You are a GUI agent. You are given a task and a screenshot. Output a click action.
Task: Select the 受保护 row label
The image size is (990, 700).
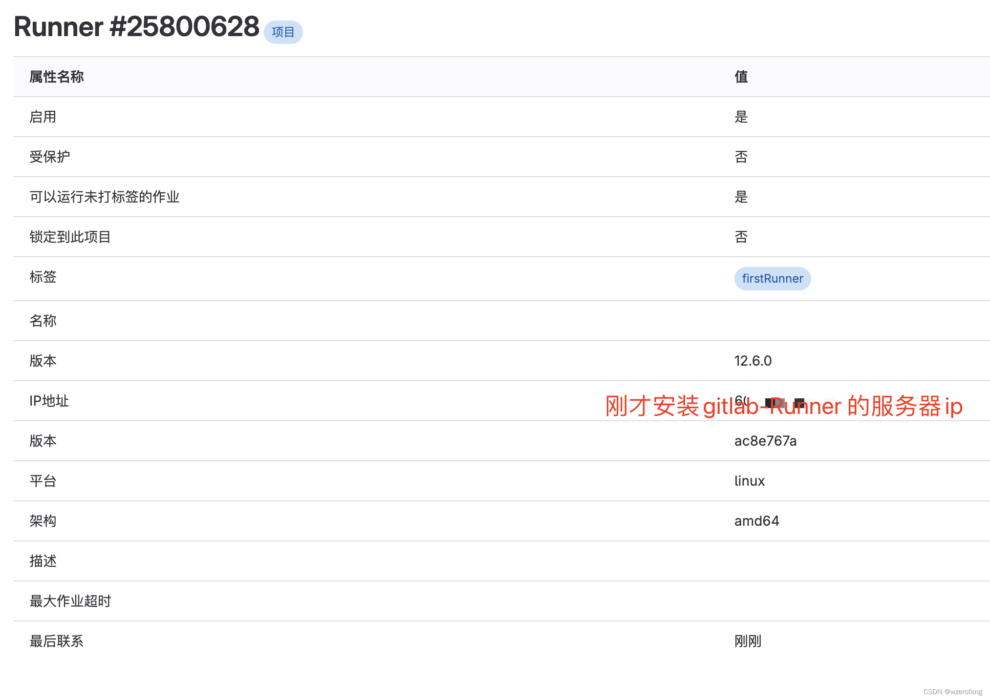pos(50,157)
